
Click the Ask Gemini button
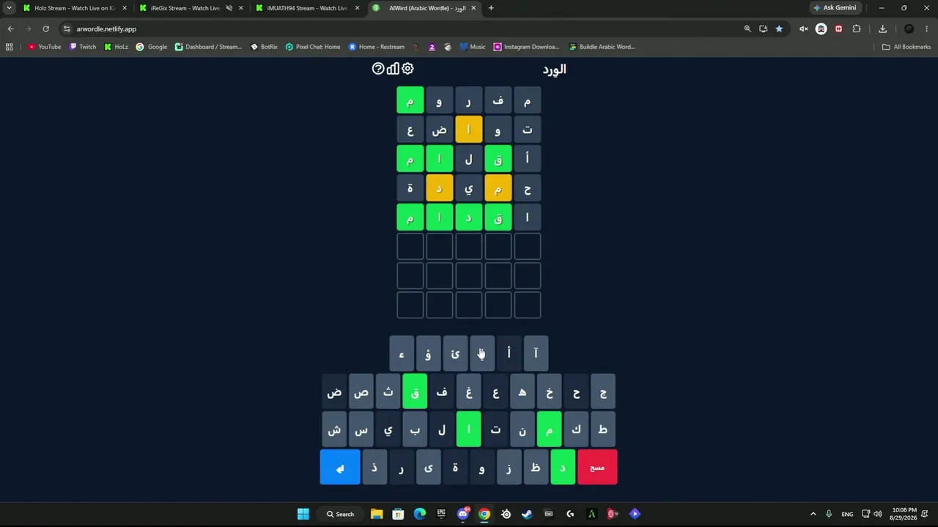[x=835, y=8]
